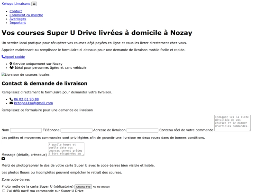Focus the Téléphone input field
The image size is (256, 192).
point(76,130)
